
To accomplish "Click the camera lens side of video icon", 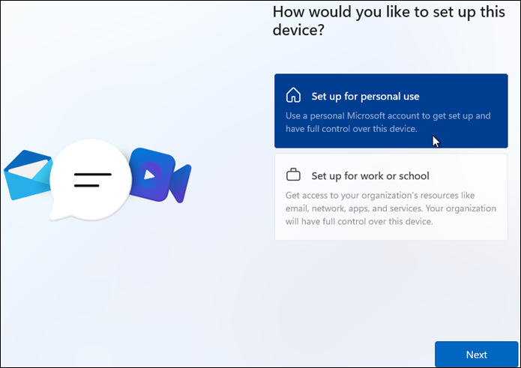I will coord(180,182).
